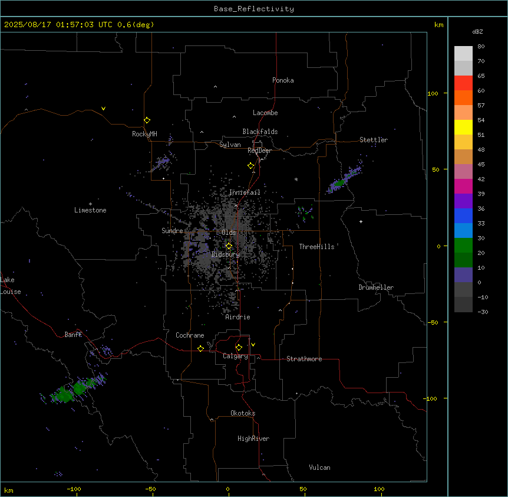Click the white asterisk above Limestone label

pos(90,204)
